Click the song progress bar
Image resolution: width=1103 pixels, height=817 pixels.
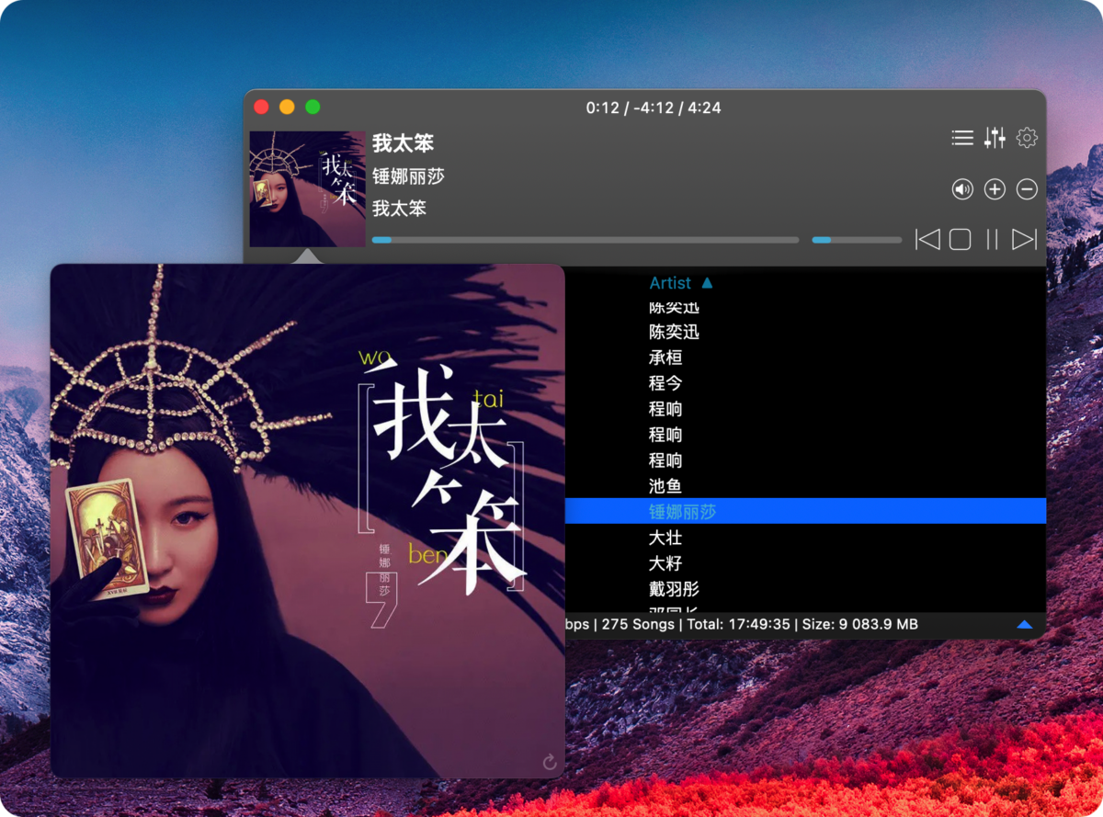(x=586, y=240)
